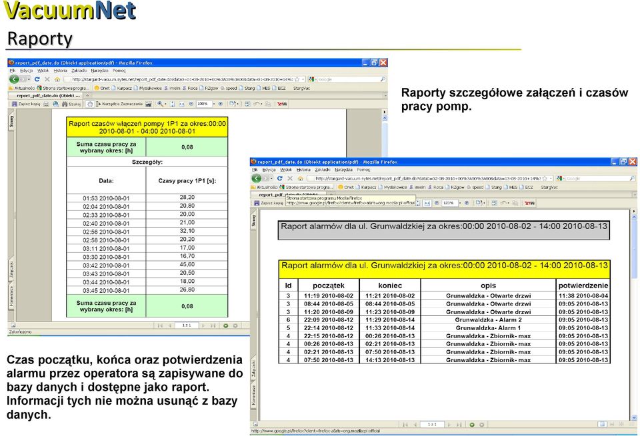Image resolution: width=640 pixels, height=436 pixels.
Task: Click '03:42 2010-08-01' row in pump report
Action: 147,266
